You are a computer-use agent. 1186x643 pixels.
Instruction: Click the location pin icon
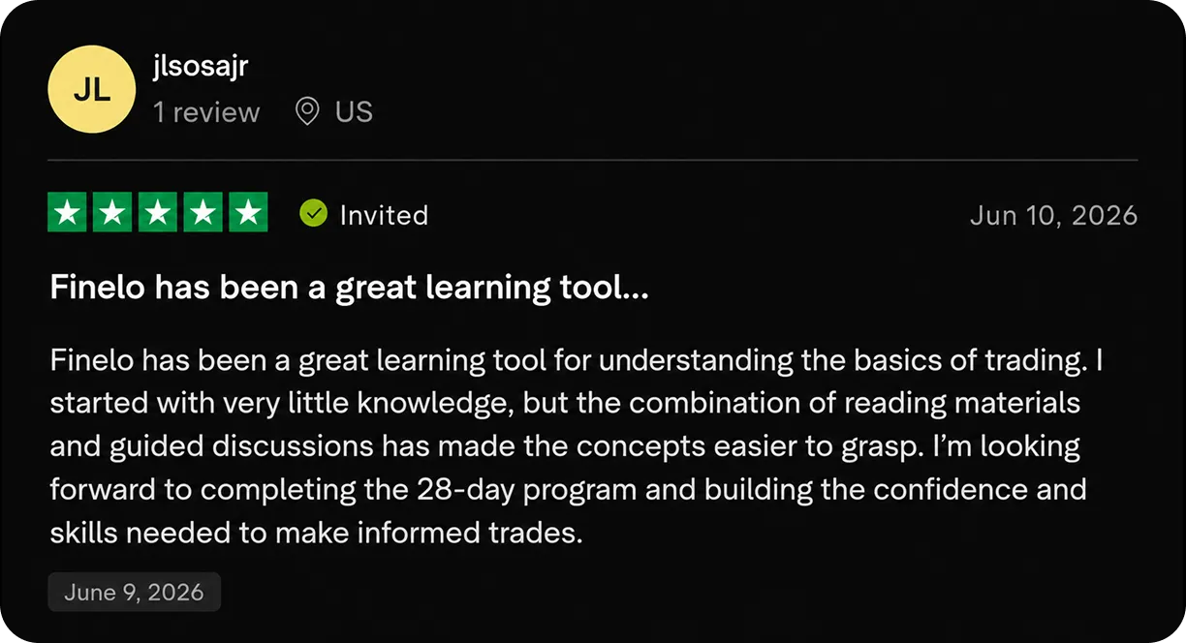pos(307,112)
